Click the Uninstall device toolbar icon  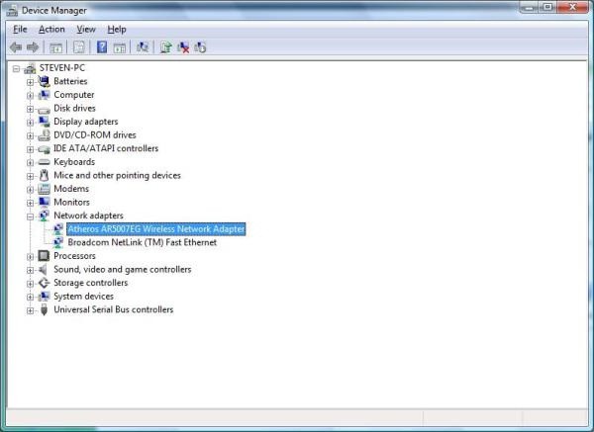point(183,46)
